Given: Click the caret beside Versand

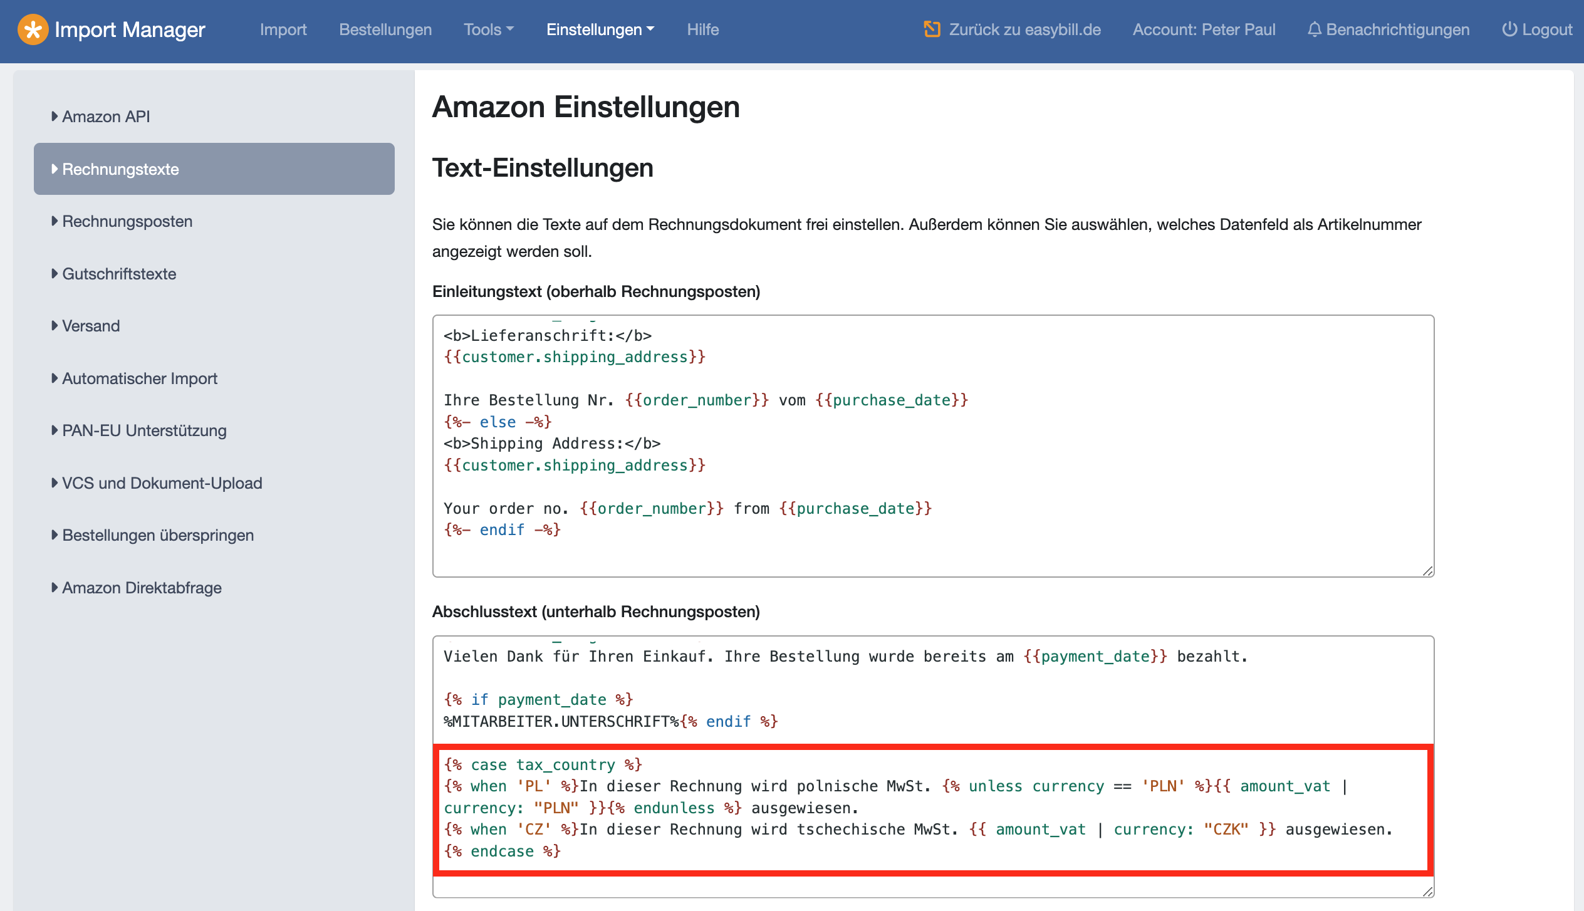Looking at the screenshot, I should [55, 325].
